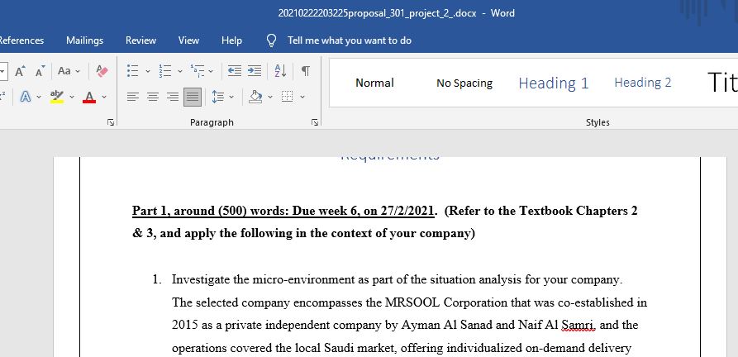Expand line spacing options dropdown
Image resolution: width=738 pixels, height=357 pixels.
click(231, 97)
